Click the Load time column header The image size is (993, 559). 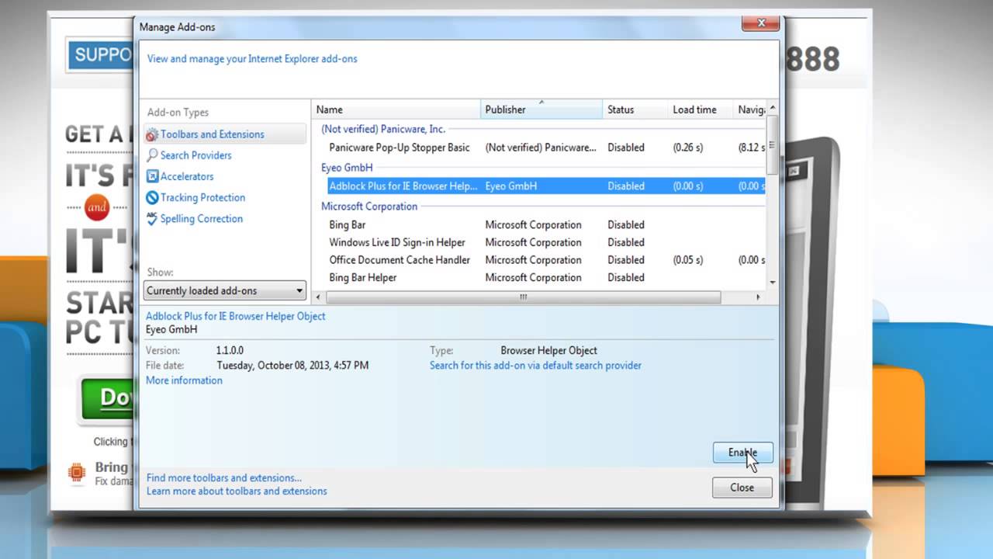tap(700, 109)
